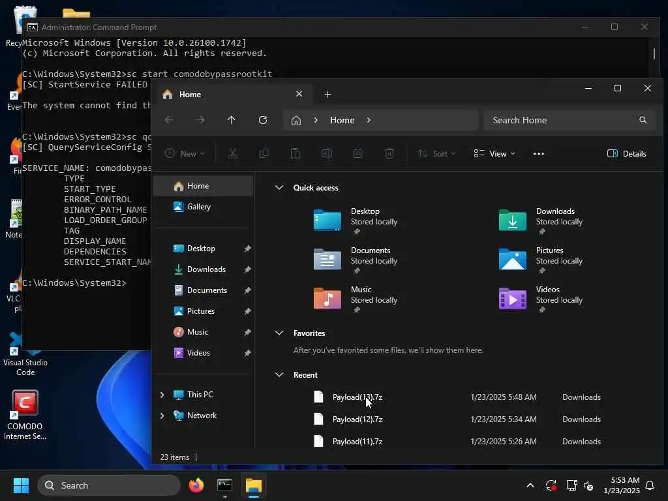Open the See more three-dots menu
This screenshot has height=501, width=668.
(x=538, y=154)
